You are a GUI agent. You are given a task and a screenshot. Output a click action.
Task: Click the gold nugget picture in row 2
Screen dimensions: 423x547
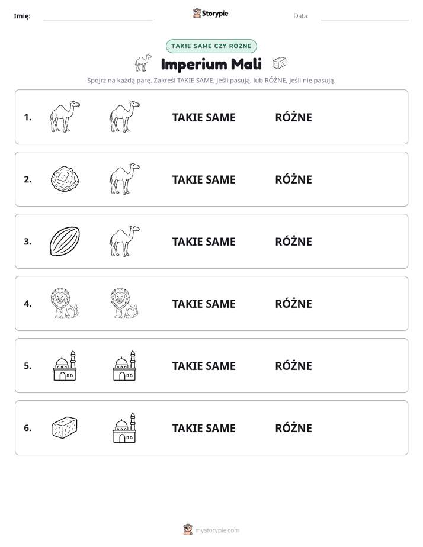point(65,179)
